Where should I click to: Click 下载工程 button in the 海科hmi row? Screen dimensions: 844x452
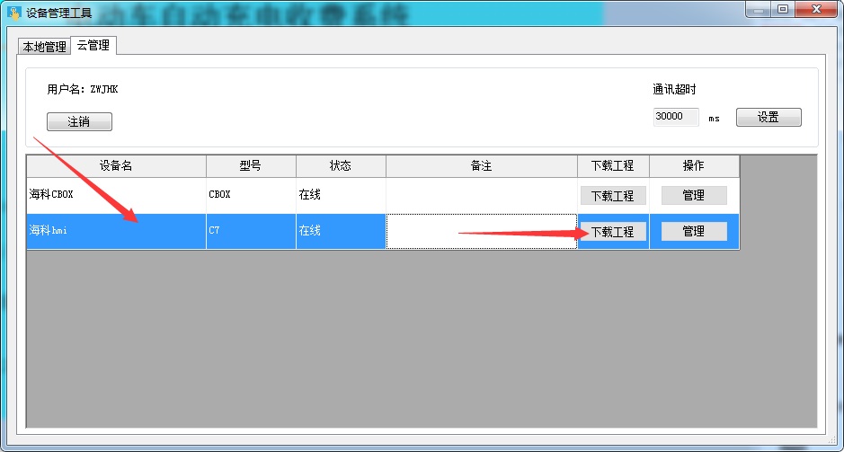pos(612,231)
